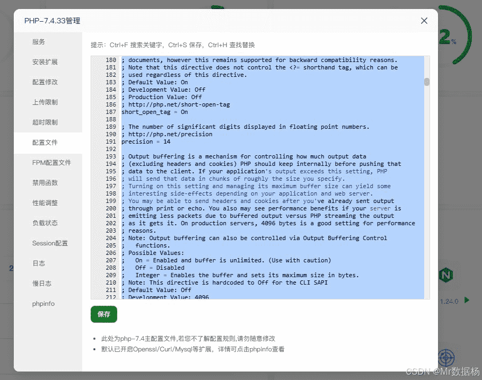Screen dimensions: 482x380
Task: Open the 慢日志 slow log tab
Action: [x=42, y=284]
